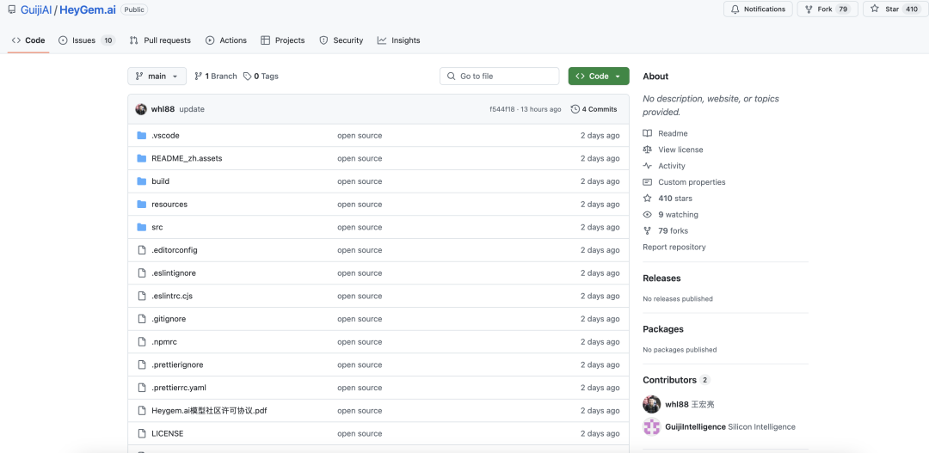Click the star icon beside 410 stars
Viewport: 929px width, 453px height.
click(648, 199)
